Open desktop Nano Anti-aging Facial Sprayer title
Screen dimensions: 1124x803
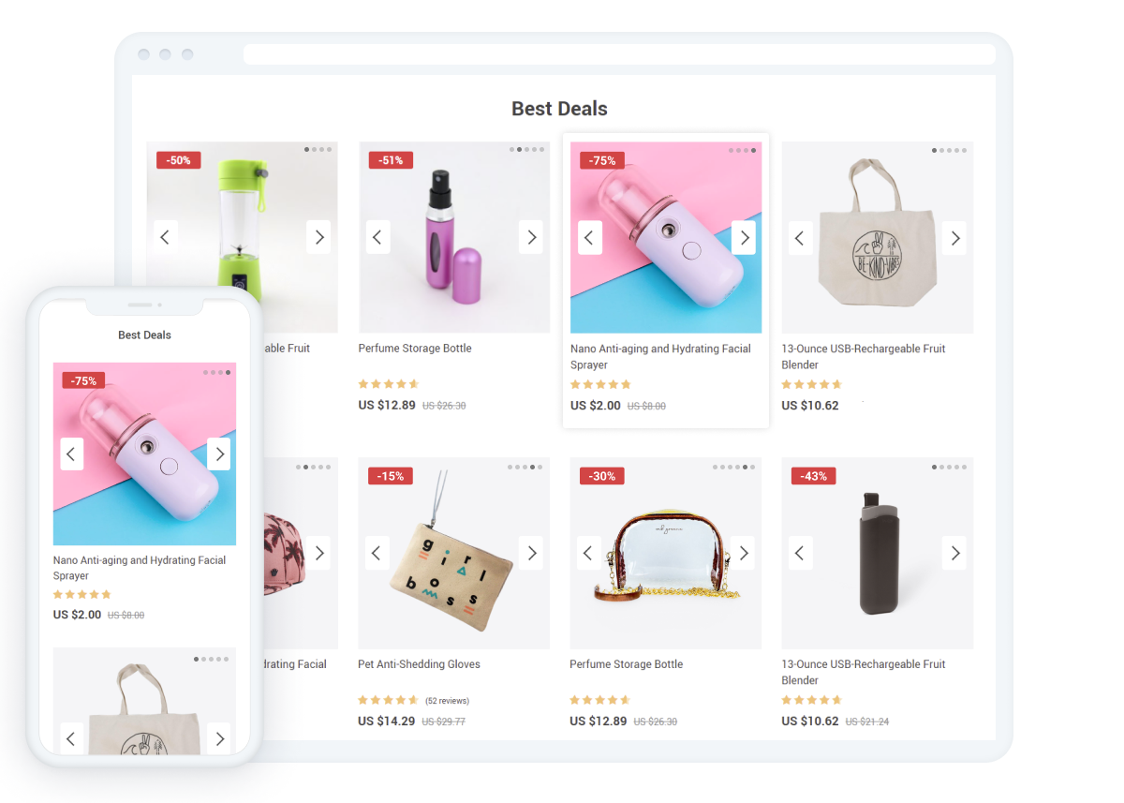660,356
